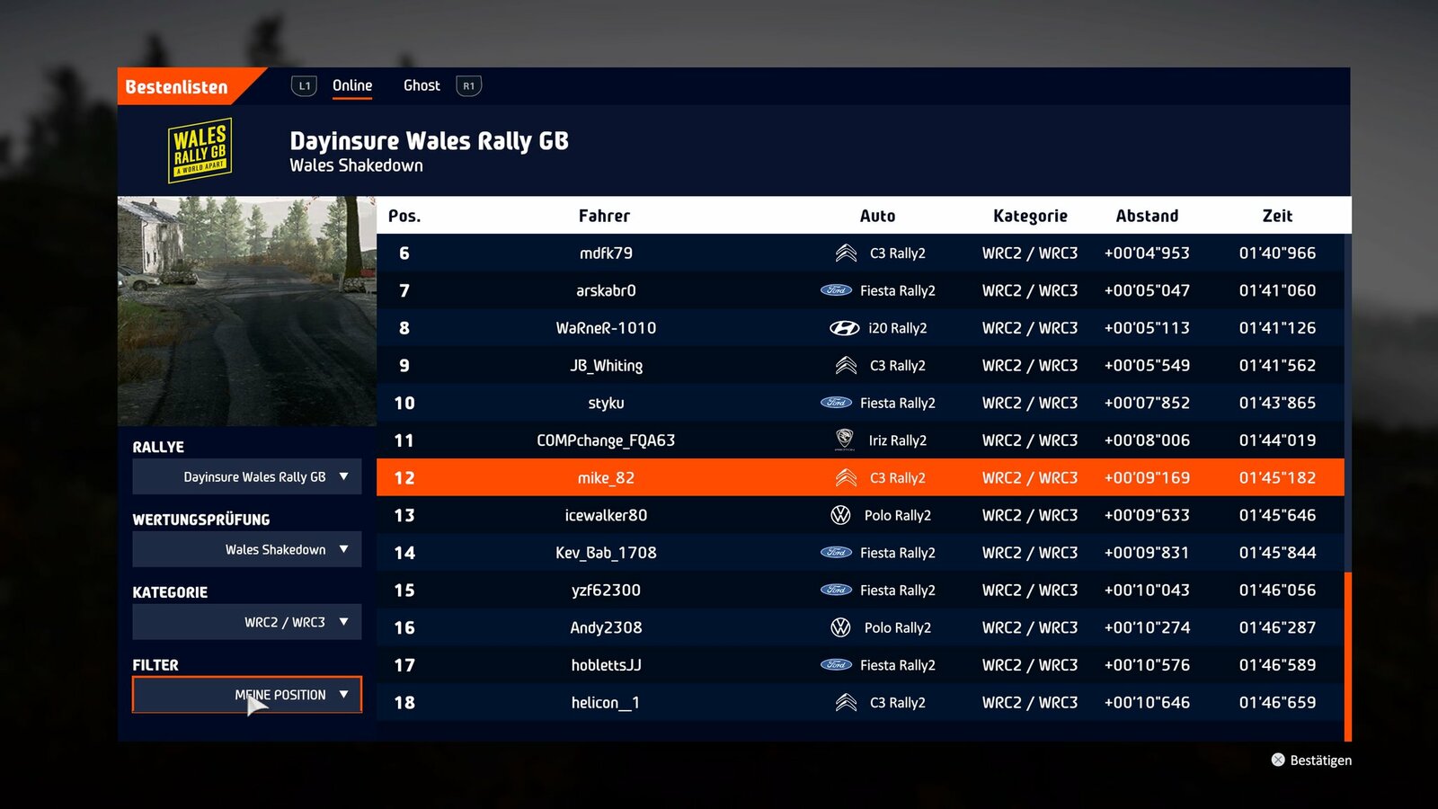Open the Kategorie dropdown WRC2 / WRC3
The image size is (1438, 809).
tap(247, 622)
